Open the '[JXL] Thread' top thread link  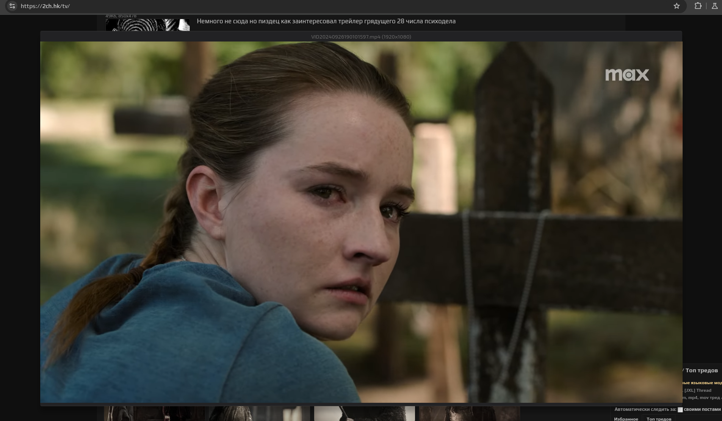coord(698,391)
